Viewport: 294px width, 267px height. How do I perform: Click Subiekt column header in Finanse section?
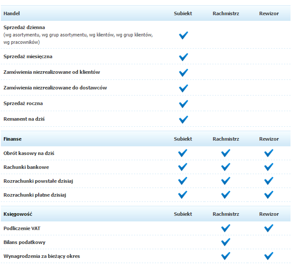pyautogui.click(x=183, y=139)
